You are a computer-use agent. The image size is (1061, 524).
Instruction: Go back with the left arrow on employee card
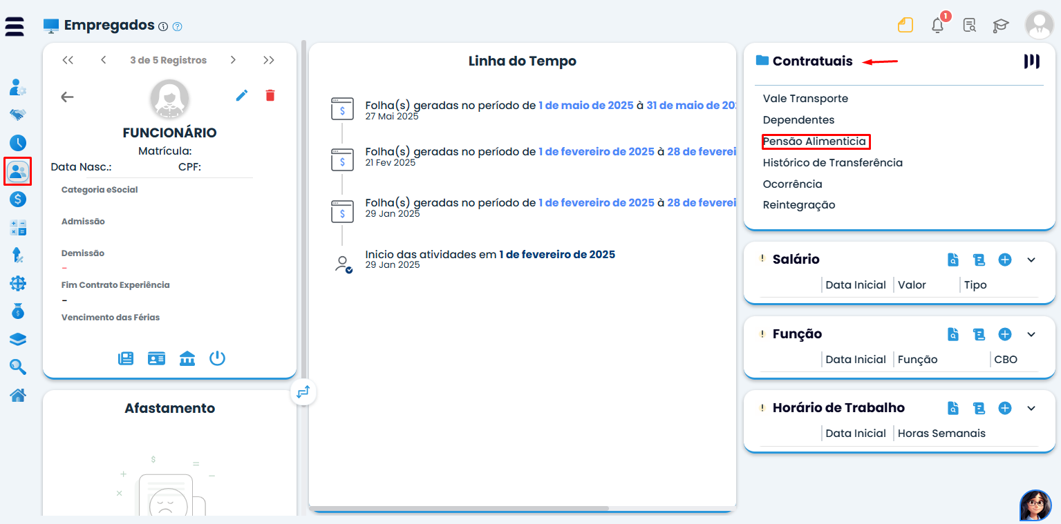[67, 97]
